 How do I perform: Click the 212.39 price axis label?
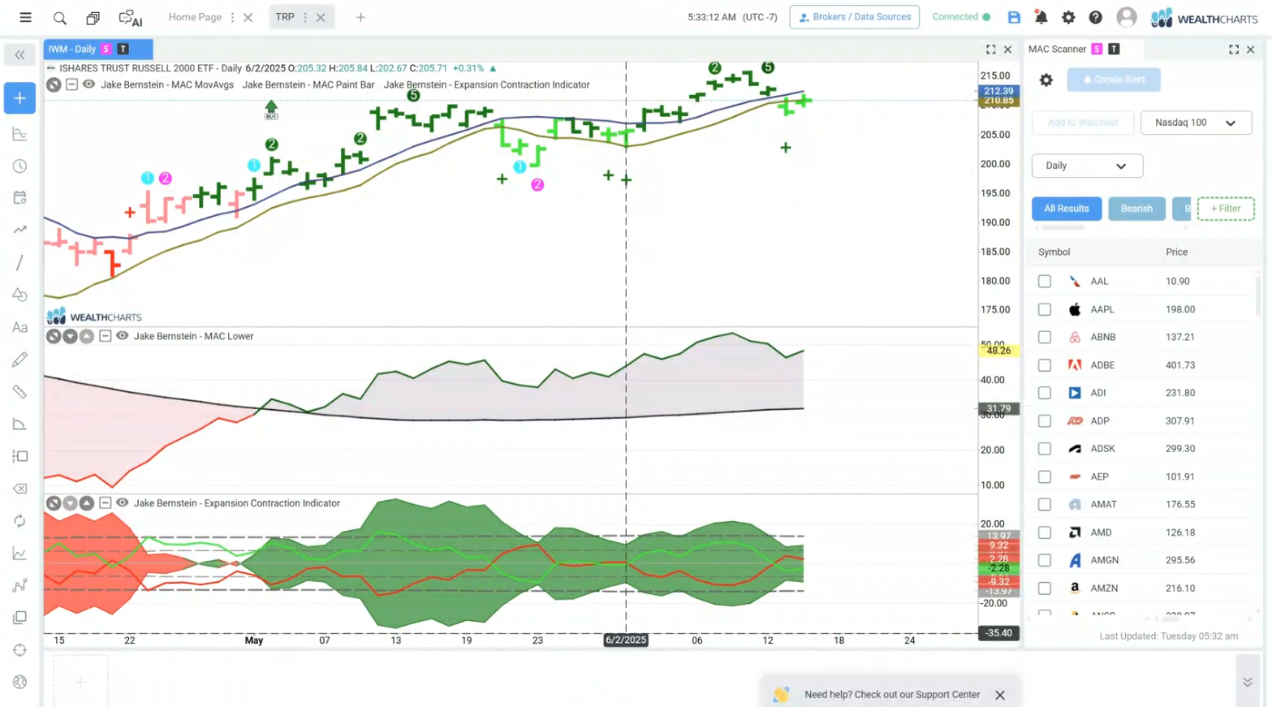(998, 91)
